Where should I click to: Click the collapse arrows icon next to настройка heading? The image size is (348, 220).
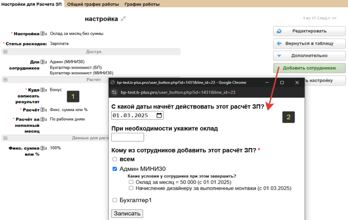123,19
